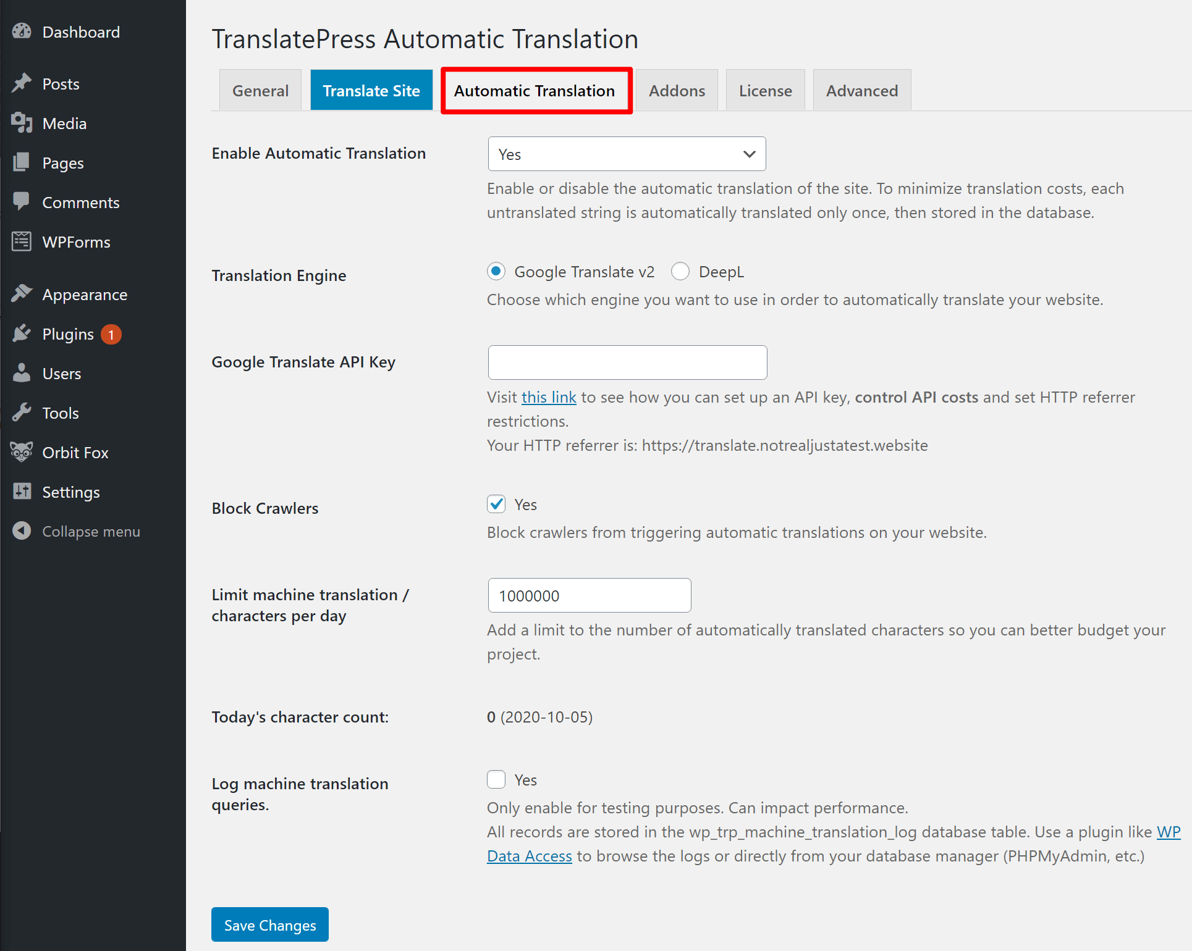The width and height of the screenshot is (1192, 951).
Task: Click the Tools wrench icon
Action: [22, 413]
